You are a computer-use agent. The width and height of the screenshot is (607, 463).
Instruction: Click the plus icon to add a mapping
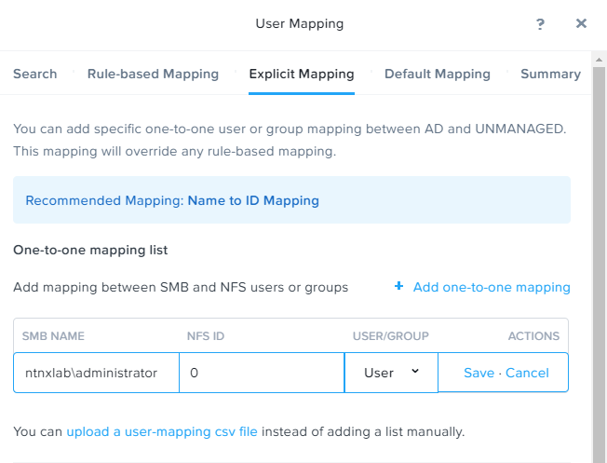tap(398, 286)
